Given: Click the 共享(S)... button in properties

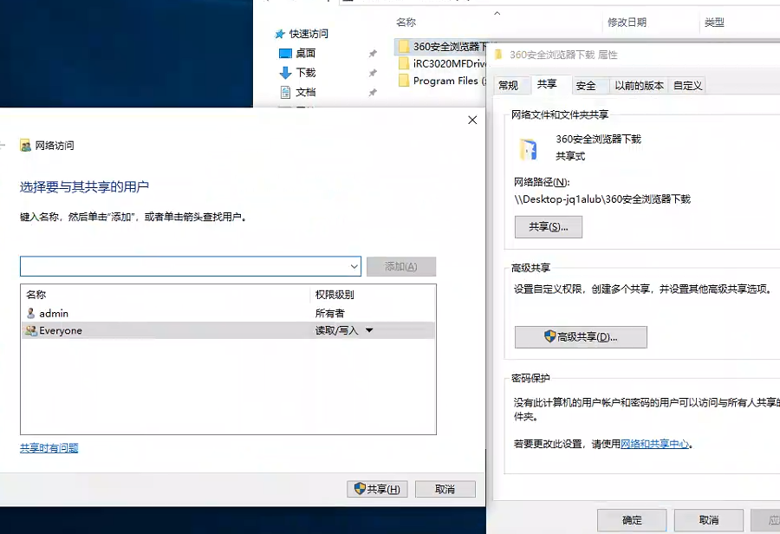Looking at the screenshot, I should tap(549, 227).
